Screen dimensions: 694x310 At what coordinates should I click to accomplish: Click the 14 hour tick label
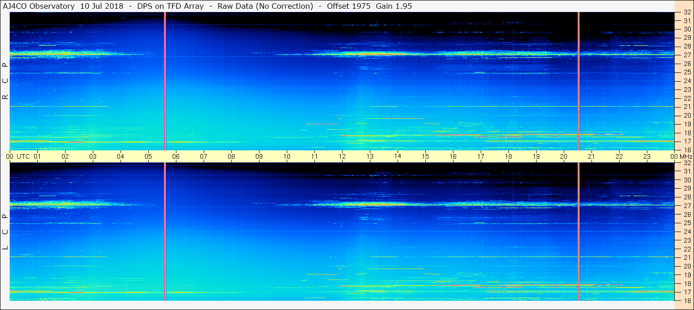click(398, 156)
